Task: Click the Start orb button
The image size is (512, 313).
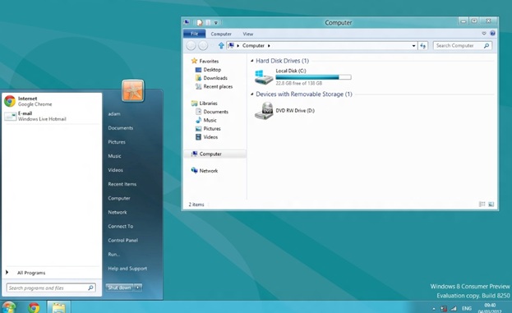Action: [x=9, y=307]
